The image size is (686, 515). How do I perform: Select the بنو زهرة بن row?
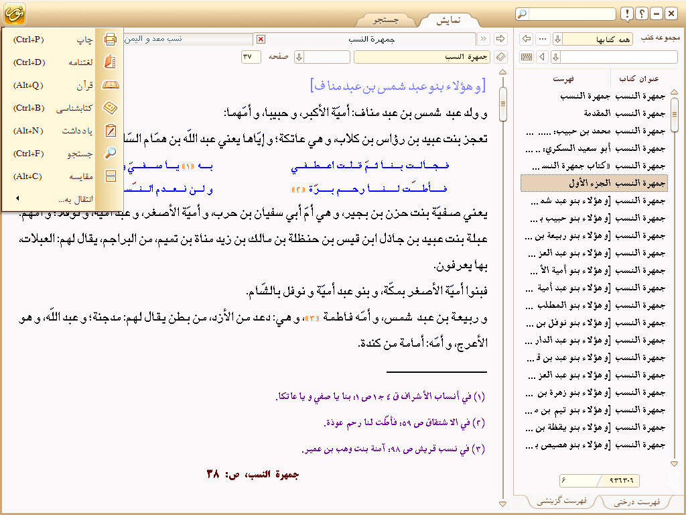pyautogui.click(x=594, y=393)
